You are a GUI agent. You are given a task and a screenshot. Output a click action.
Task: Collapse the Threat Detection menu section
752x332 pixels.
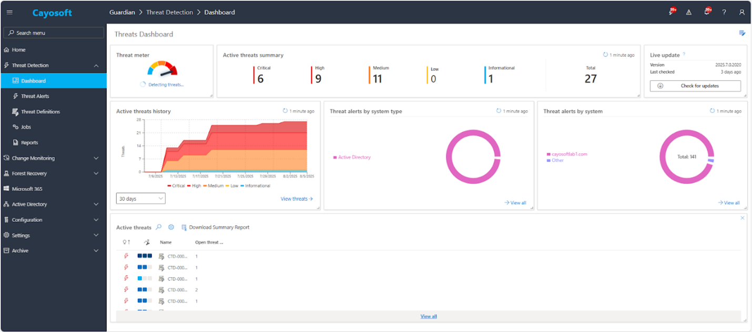coord(96,66)
